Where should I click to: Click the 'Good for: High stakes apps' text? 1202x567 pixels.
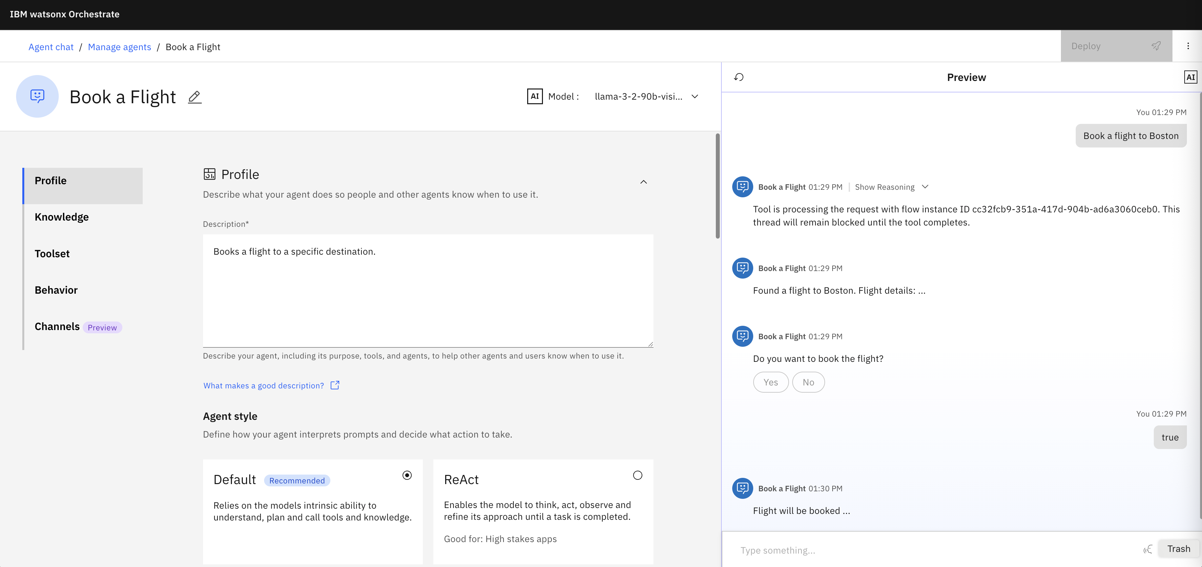tap(500, 539)
